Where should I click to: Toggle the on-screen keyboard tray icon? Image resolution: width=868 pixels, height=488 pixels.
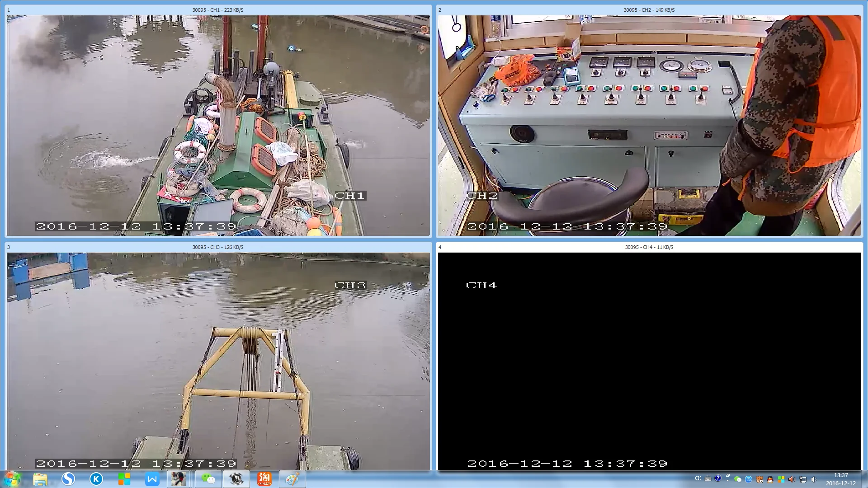(x=708, y=479)
